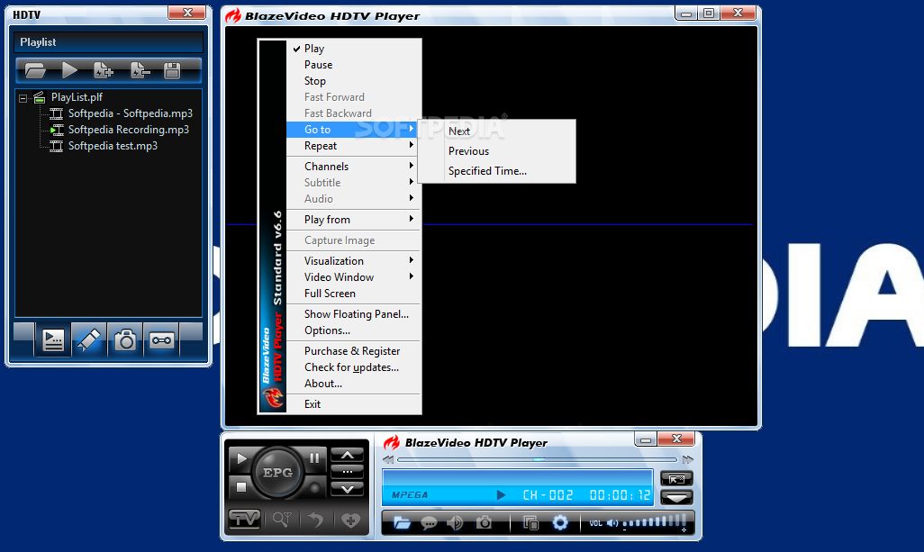The width and height of the screenshot is (924, 552).
Task: Toggle the TV mode button
Action: pyautogui.click(x=245, y=519)
